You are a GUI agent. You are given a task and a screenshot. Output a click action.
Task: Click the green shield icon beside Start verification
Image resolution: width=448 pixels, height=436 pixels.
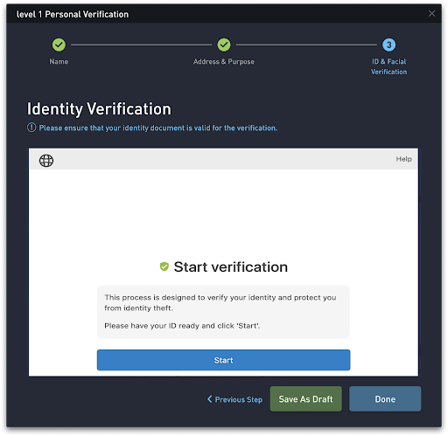tap(164, 266)
